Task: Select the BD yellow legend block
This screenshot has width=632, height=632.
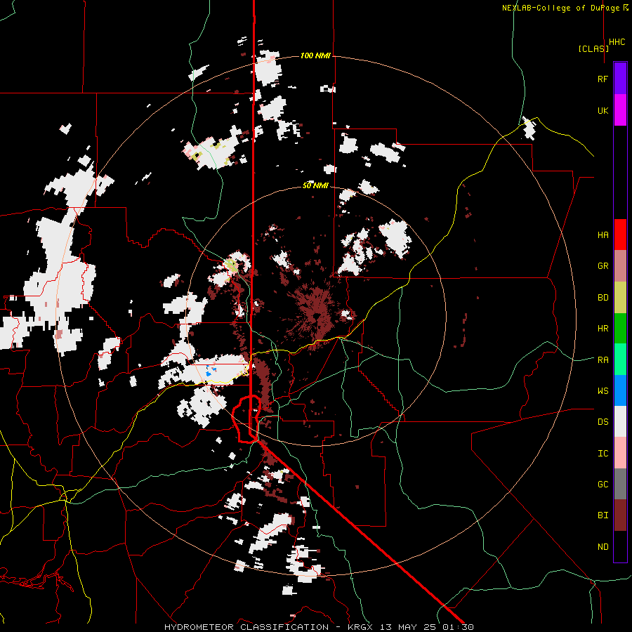Action: click(620, 298)
